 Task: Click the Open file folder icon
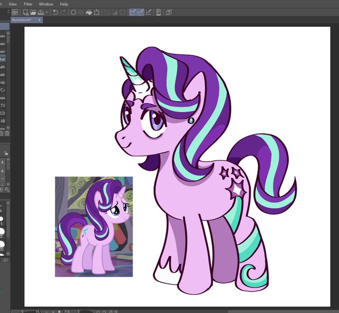click(33, 12)
